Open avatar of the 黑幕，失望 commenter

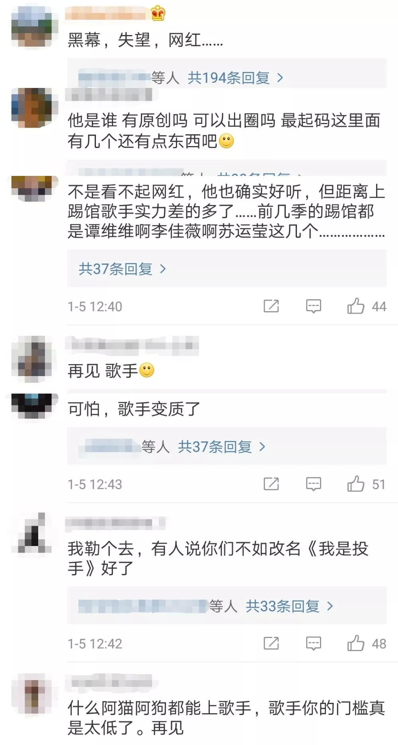click(32, 26)
